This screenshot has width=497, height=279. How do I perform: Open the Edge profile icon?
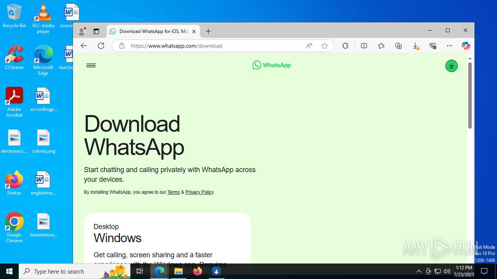(x=82, y=31)
